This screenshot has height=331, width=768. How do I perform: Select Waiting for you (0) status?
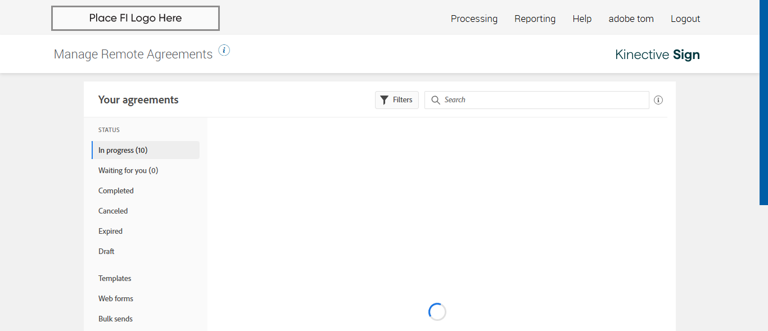(128, 170)
